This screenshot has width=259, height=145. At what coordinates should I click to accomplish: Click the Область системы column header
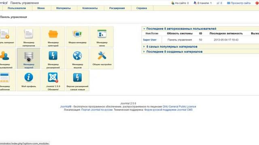pos(180,33)
